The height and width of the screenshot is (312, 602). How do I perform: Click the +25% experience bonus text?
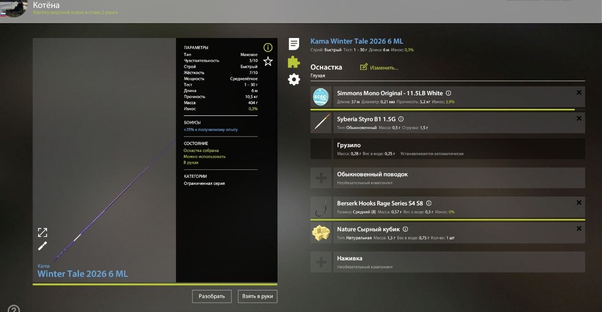(211, 129)
